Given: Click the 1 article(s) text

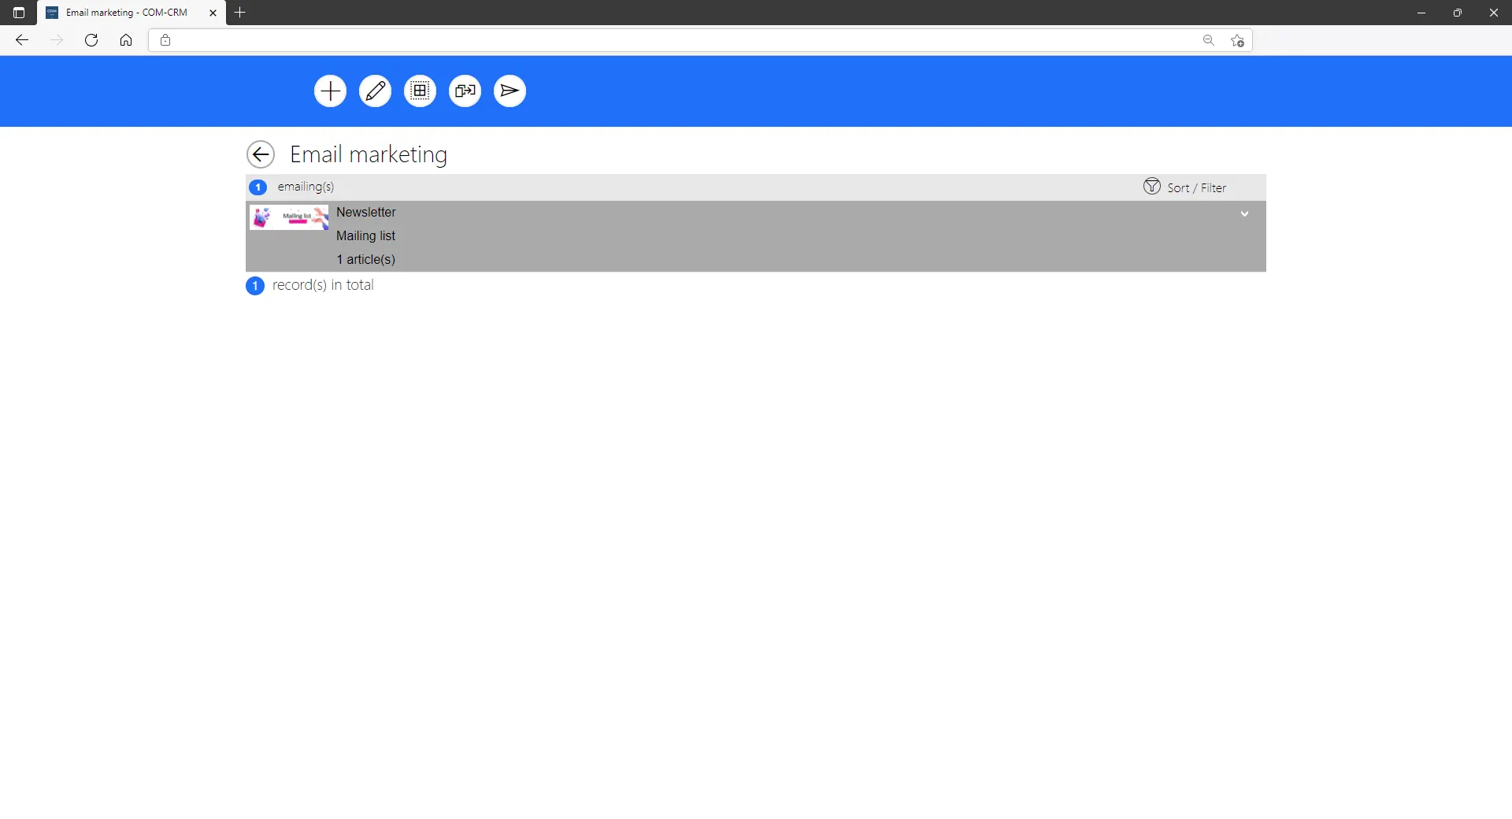Looking at the screenshot, I should (x=365, y=259).
